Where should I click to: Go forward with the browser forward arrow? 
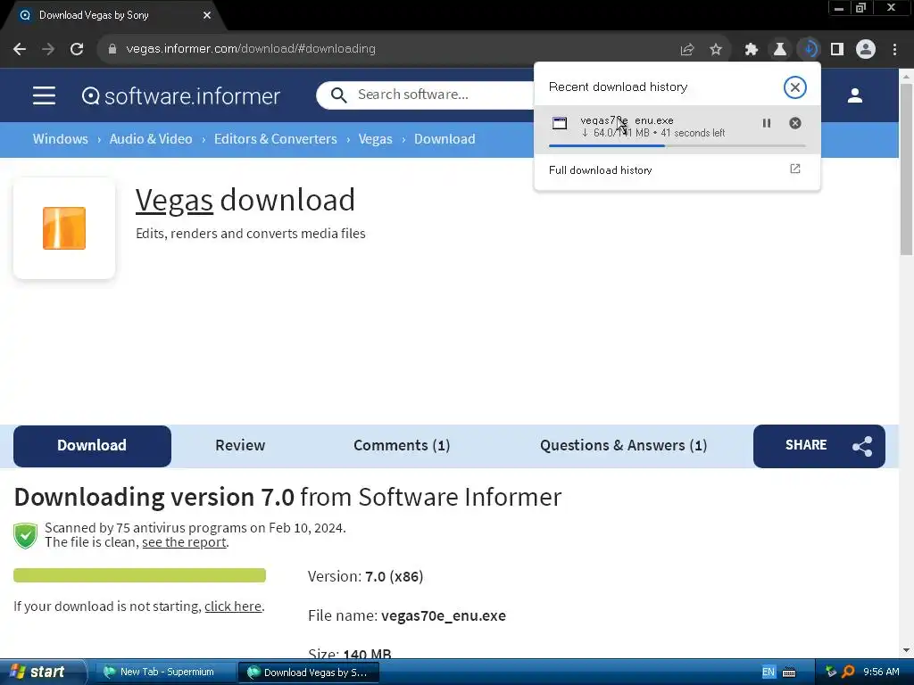tap(48, 49)
